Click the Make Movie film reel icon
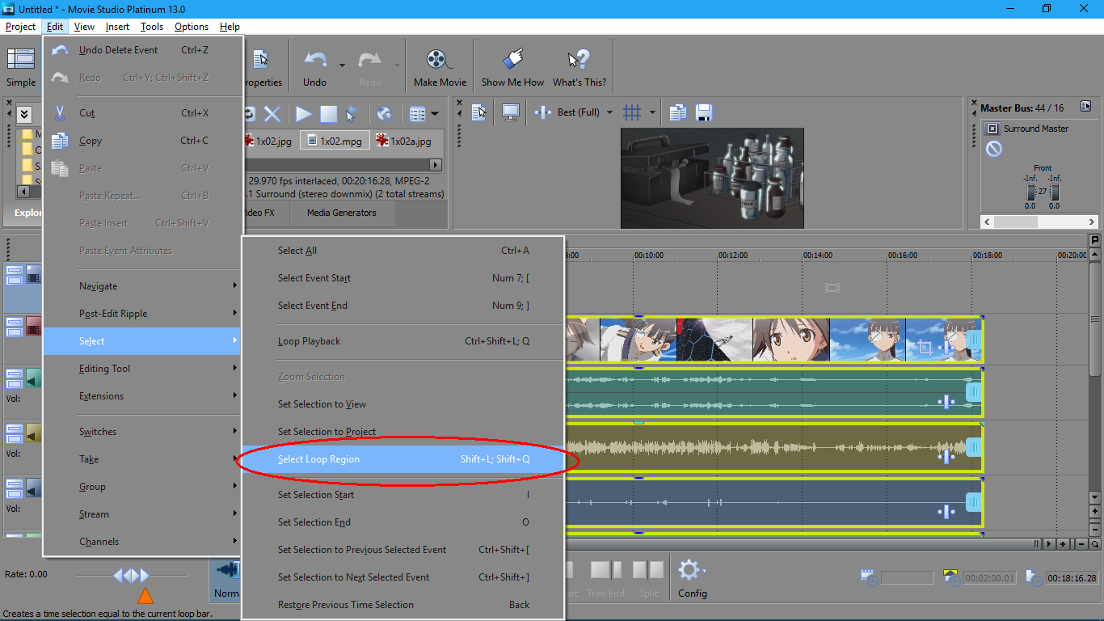This screenshot has height=621, width=1104. [x=437, y=60]
